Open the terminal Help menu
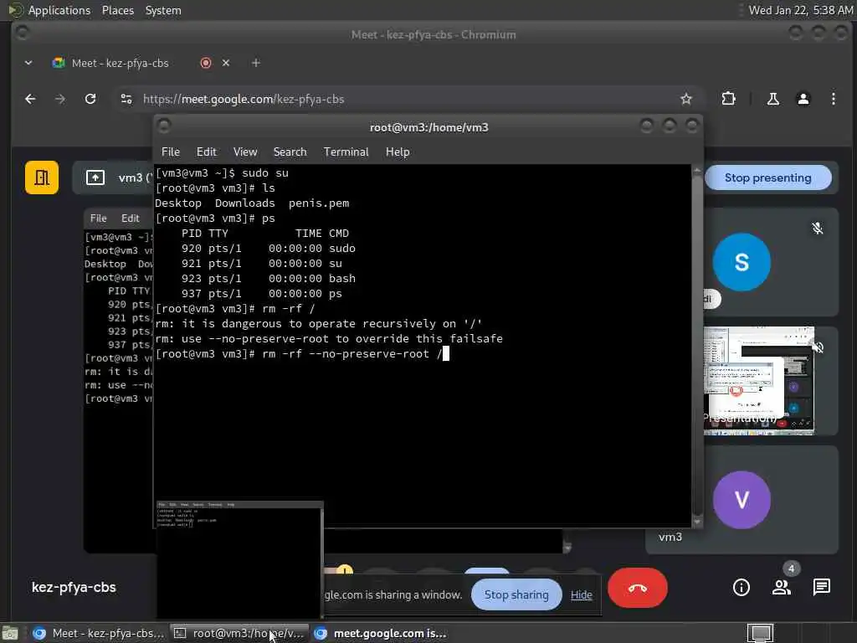 tap(398, 152)
